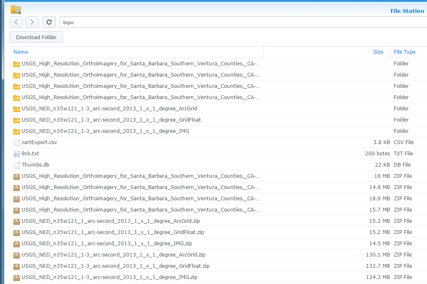Click the text file icon beside link.txt

point(17,153)
